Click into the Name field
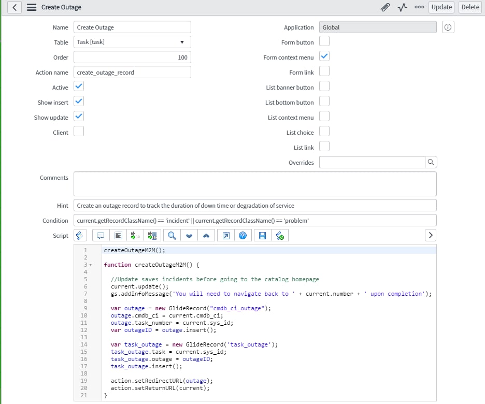Image resolution: width=485 pixels, height=404 pixels. pyautogui.click(x=132, y=27)
